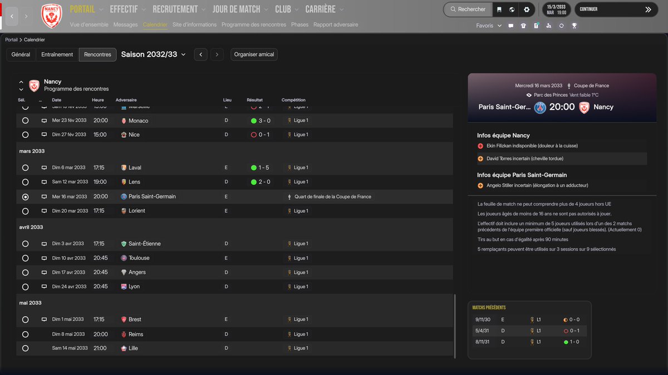Screen dimensions: 668x375
Task: Open the globe world icon
Action: coord(512,9)
